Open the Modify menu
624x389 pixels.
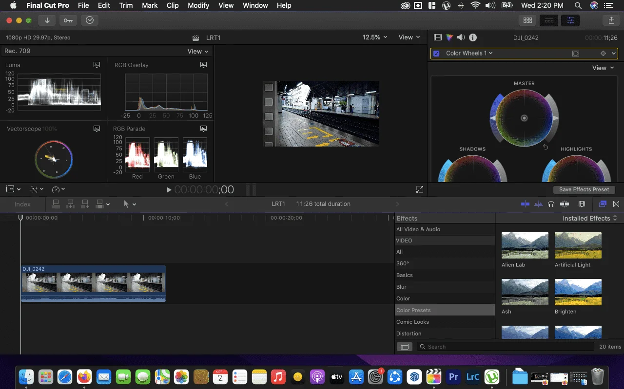pyautogui.click(x=198, y=5)
